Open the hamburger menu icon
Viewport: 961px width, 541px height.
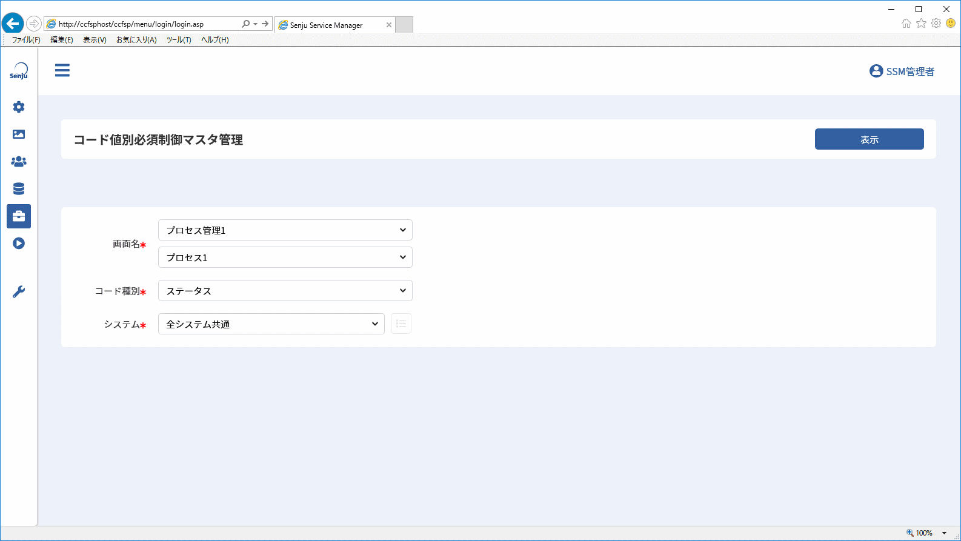coord(62,70)
